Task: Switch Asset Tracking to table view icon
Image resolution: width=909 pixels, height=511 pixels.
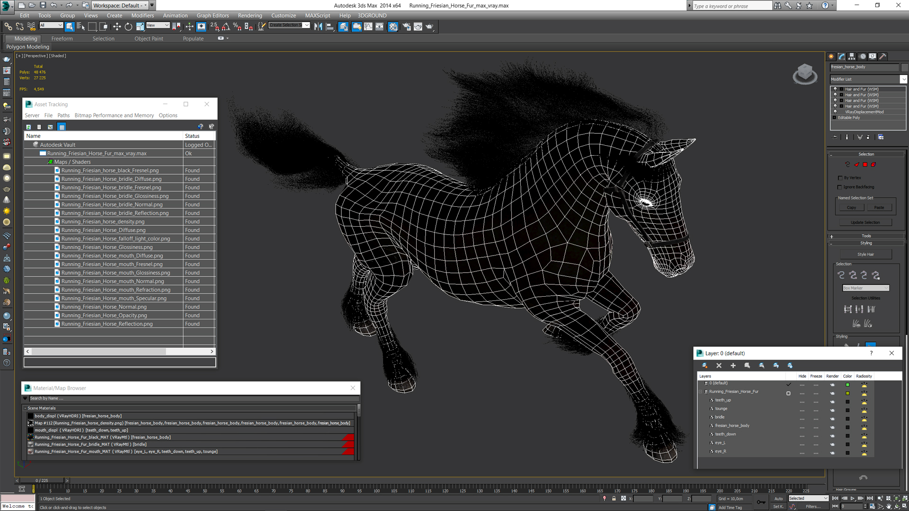Action: point(62,127)
